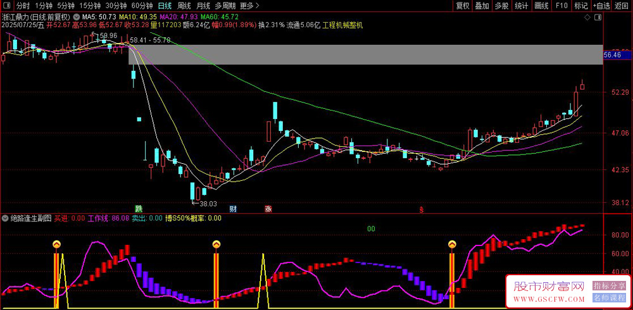Click the 38.03 low price annotation
The height and width of the screenshot is (310, 633).
click(204, 204)
